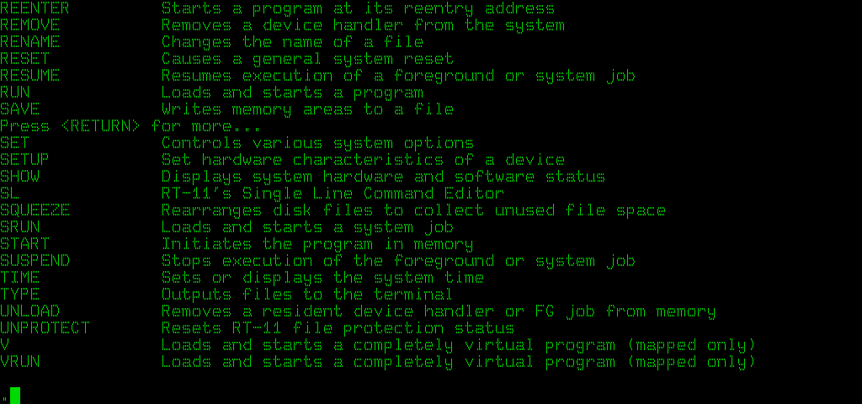
Task: Click the VRUN command name
Action: 19,362
